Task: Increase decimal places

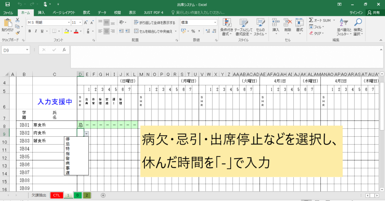Action: (208, 31)
